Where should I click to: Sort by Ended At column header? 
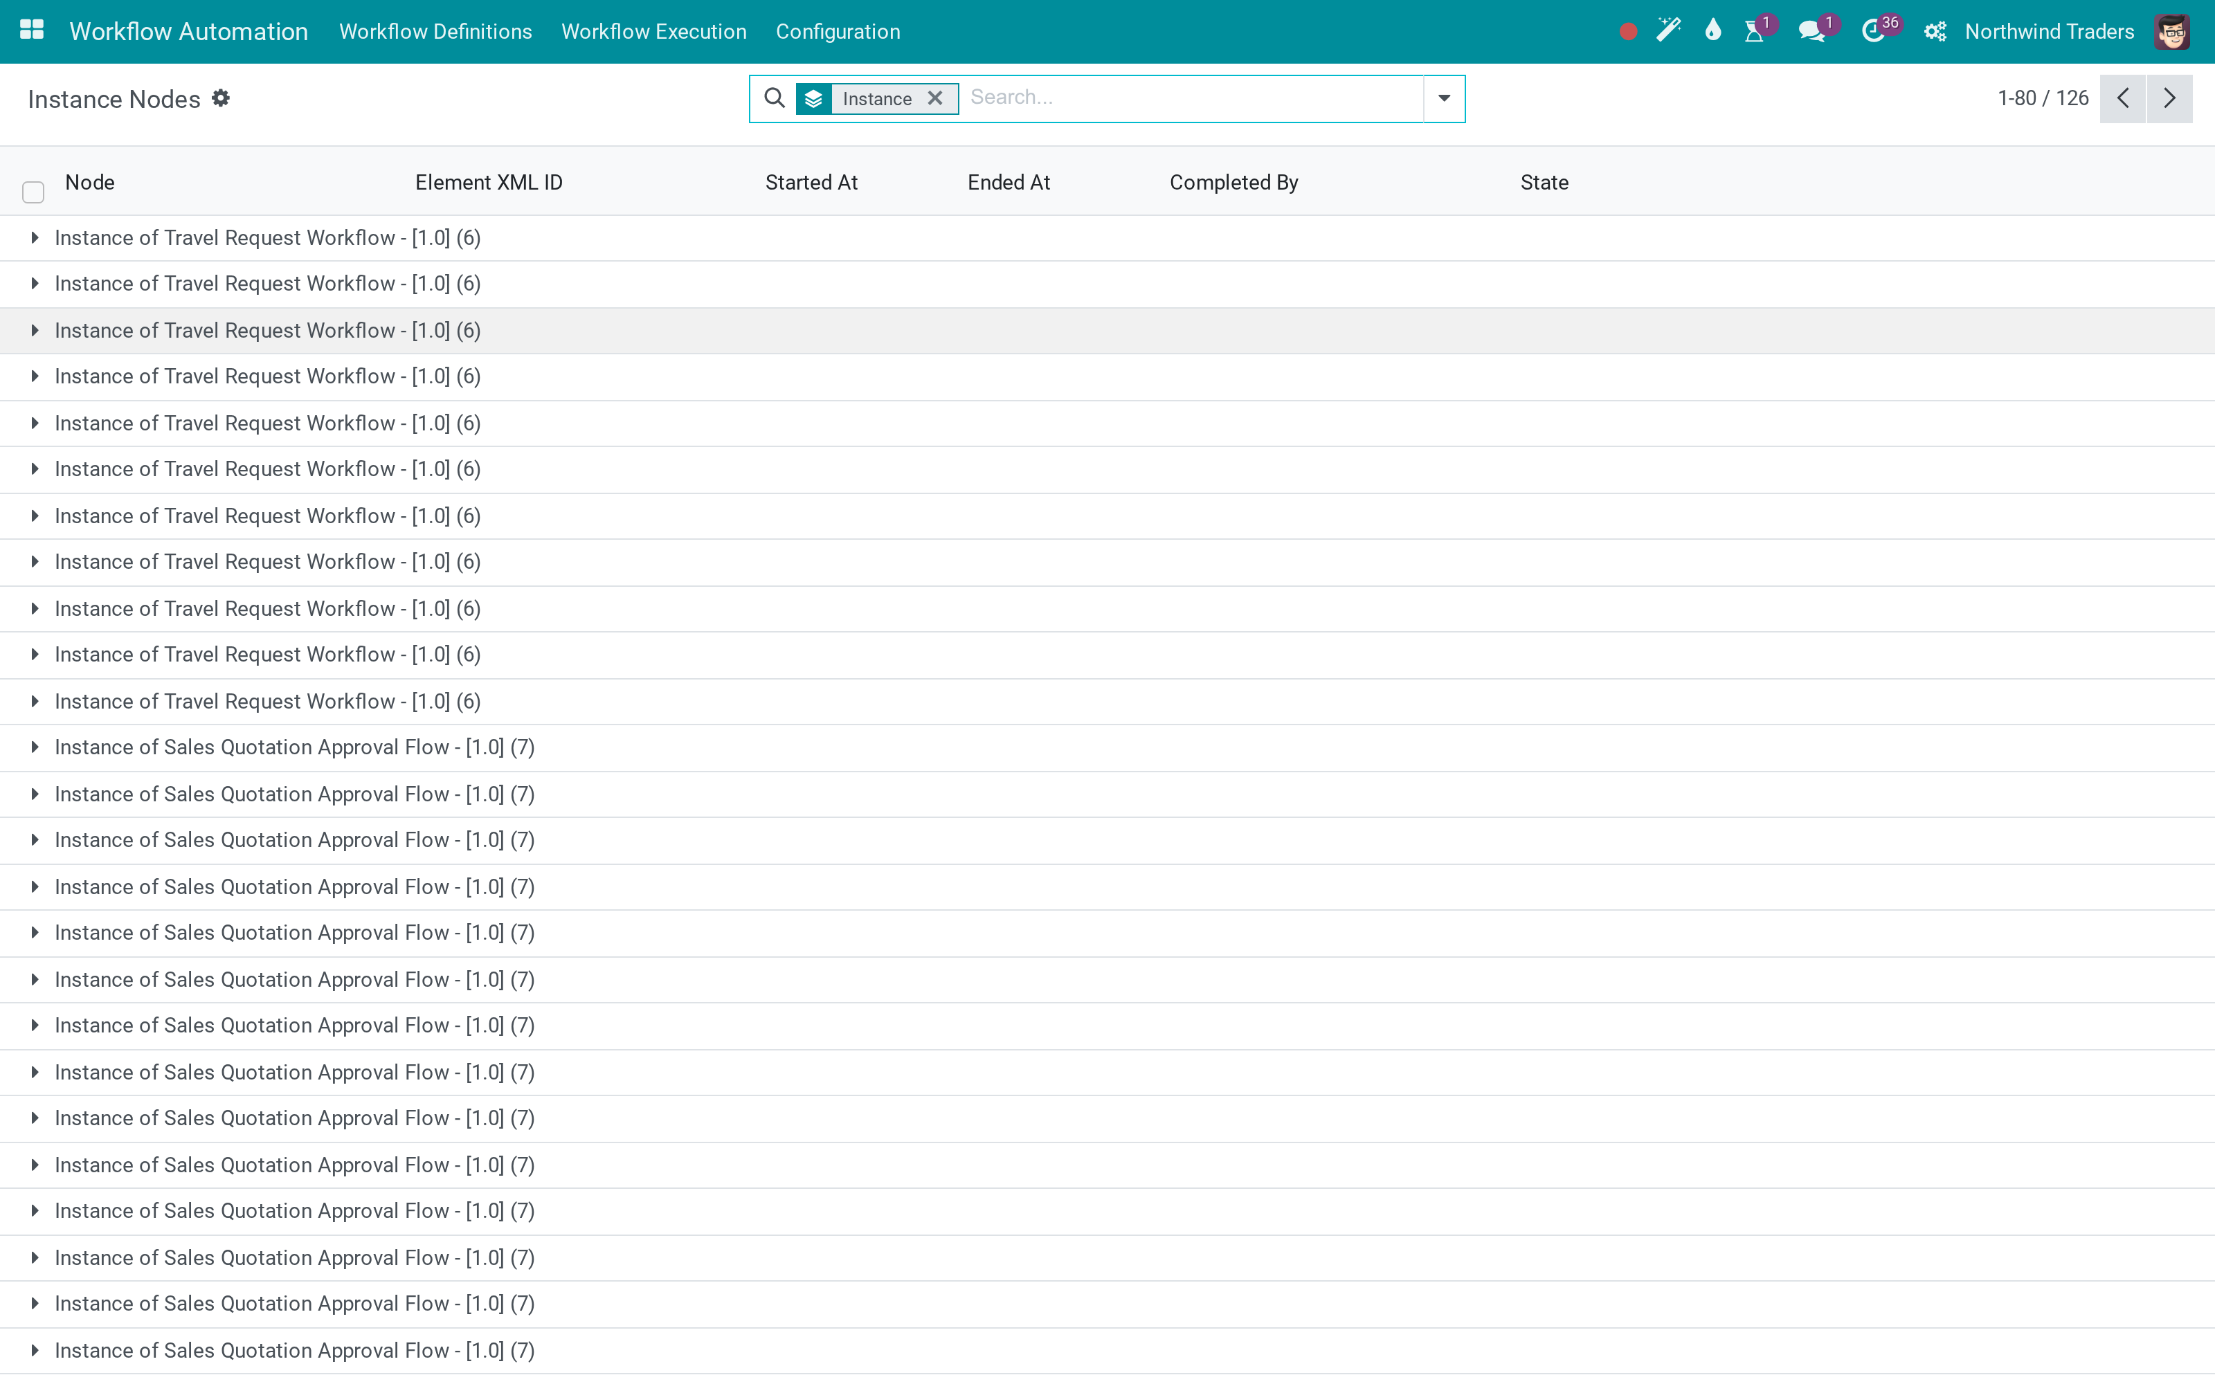click(1009, 182)
